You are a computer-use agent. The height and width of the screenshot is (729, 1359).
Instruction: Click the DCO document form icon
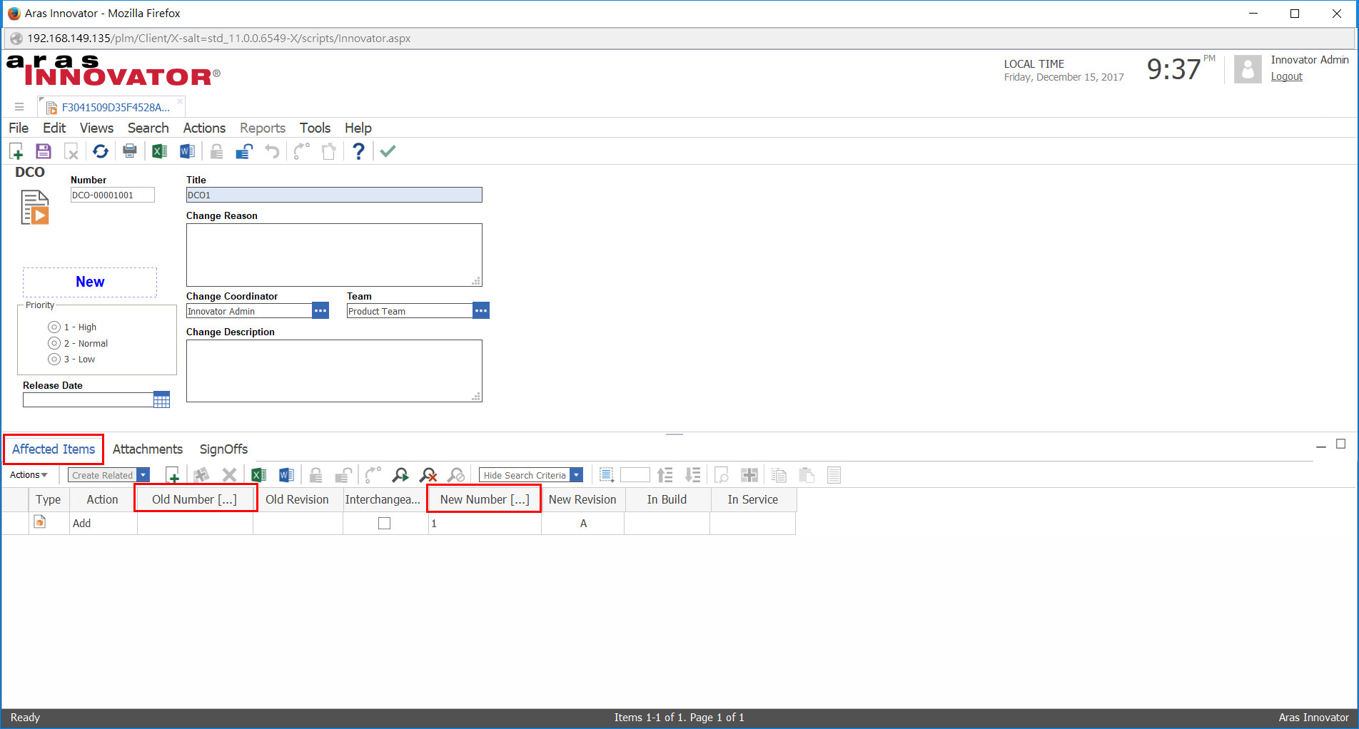(35, 208)
